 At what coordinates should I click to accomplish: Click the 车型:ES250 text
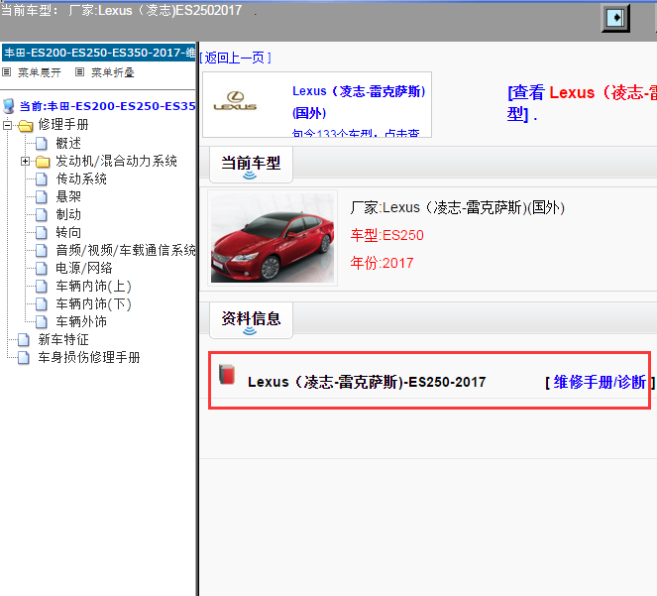(387, 235)
